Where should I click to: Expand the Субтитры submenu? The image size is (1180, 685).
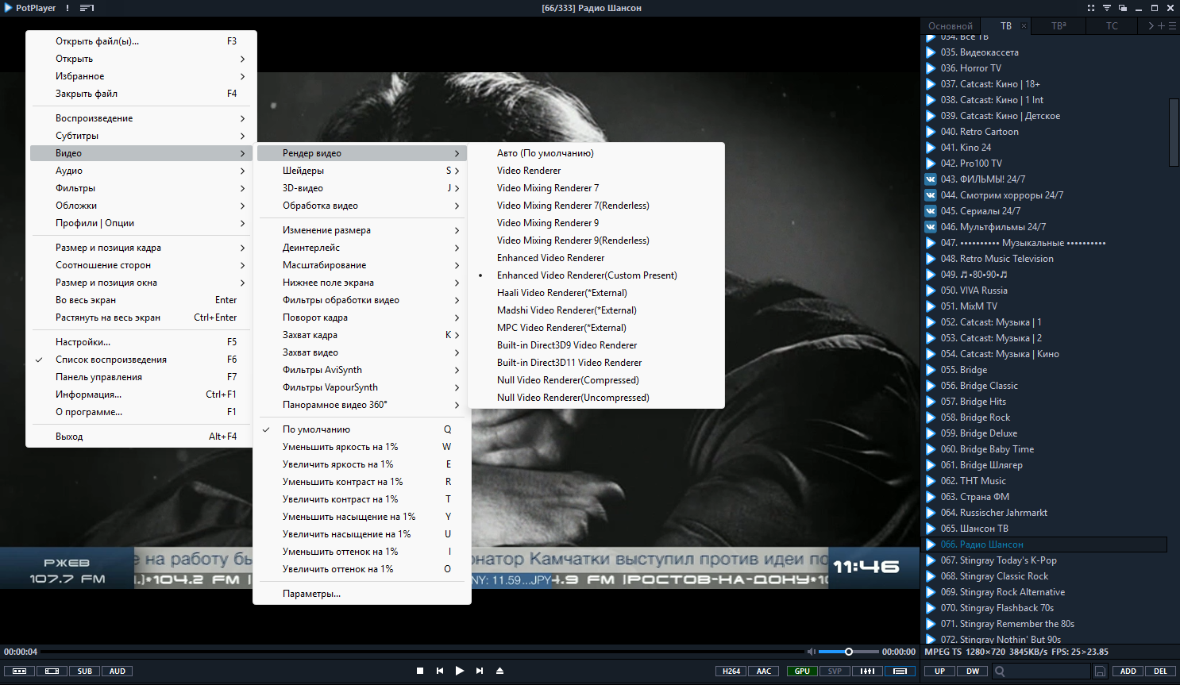tap(141, 136)
